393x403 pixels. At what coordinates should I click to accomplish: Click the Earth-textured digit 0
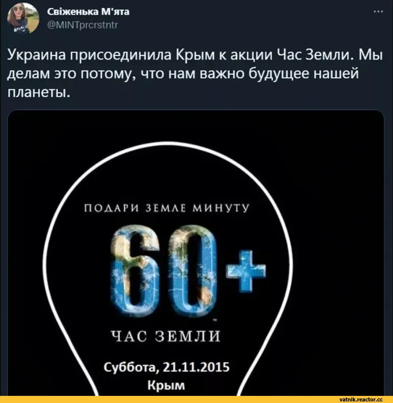pos(191,270)
